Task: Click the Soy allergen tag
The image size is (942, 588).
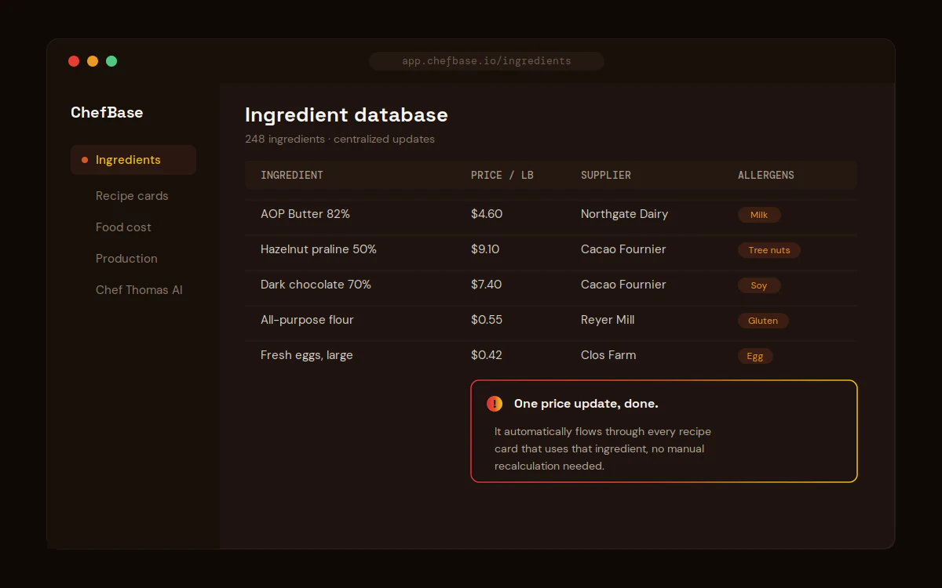Action: 759,285
